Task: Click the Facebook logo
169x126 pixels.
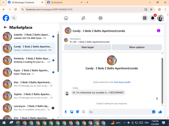Action: (6, 18)
